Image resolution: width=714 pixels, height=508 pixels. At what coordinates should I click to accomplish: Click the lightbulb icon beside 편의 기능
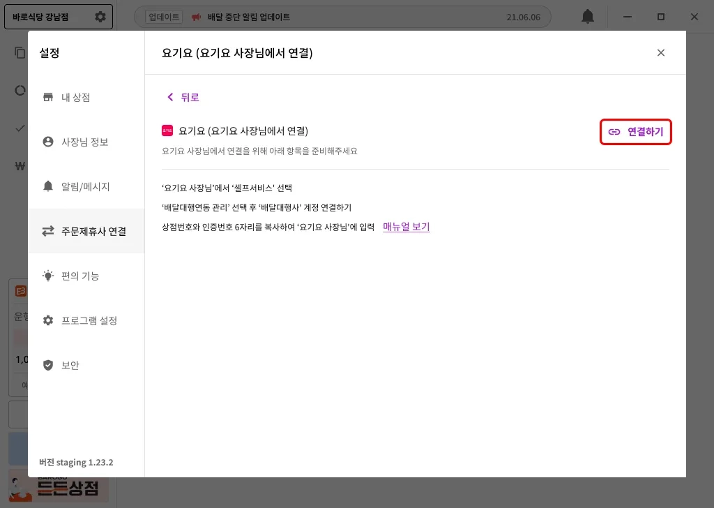pos(48,276)
